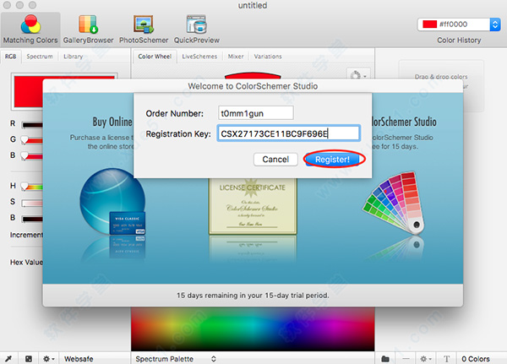Viewport: 507px width, 364px height.
Task: Click the License Certificate image
Action: pos(253,206)
